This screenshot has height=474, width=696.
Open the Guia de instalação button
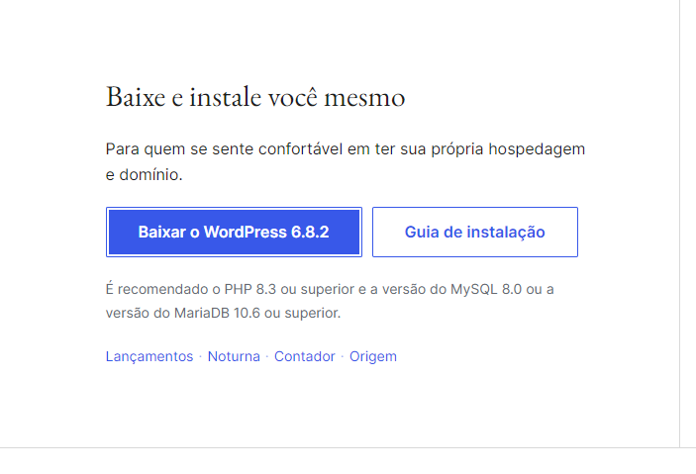coord(475,232)
